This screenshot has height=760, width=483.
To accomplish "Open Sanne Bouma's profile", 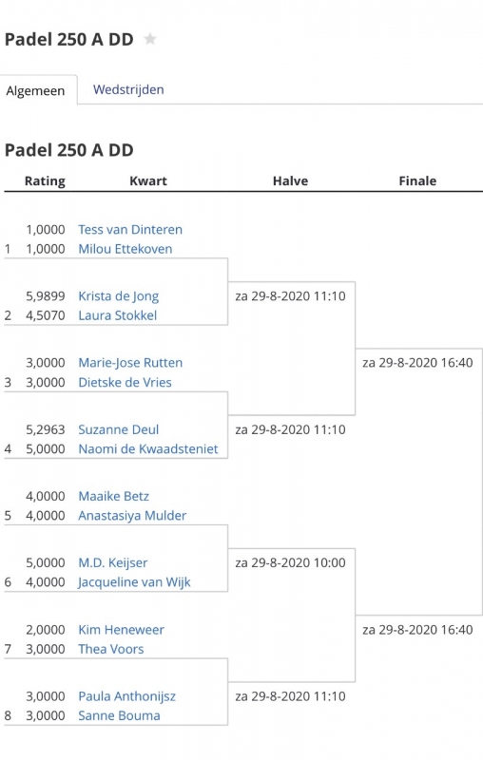I will pos(119,716).
